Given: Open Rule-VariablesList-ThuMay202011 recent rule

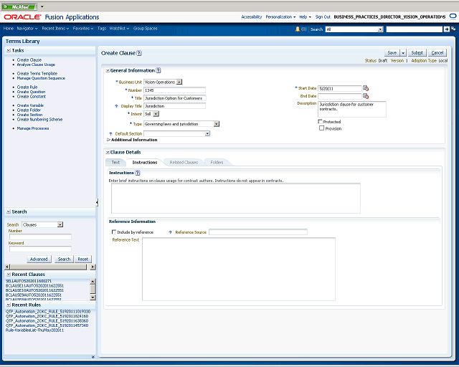Looking at the screenshot, I should click(34, 330).
